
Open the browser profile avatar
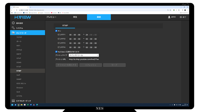(x=185, y=10)
